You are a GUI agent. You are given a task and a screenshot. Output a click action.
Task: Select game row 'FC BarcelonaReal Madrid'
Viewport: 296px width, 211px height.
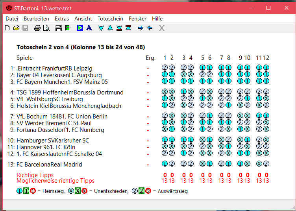pos(49,165)
